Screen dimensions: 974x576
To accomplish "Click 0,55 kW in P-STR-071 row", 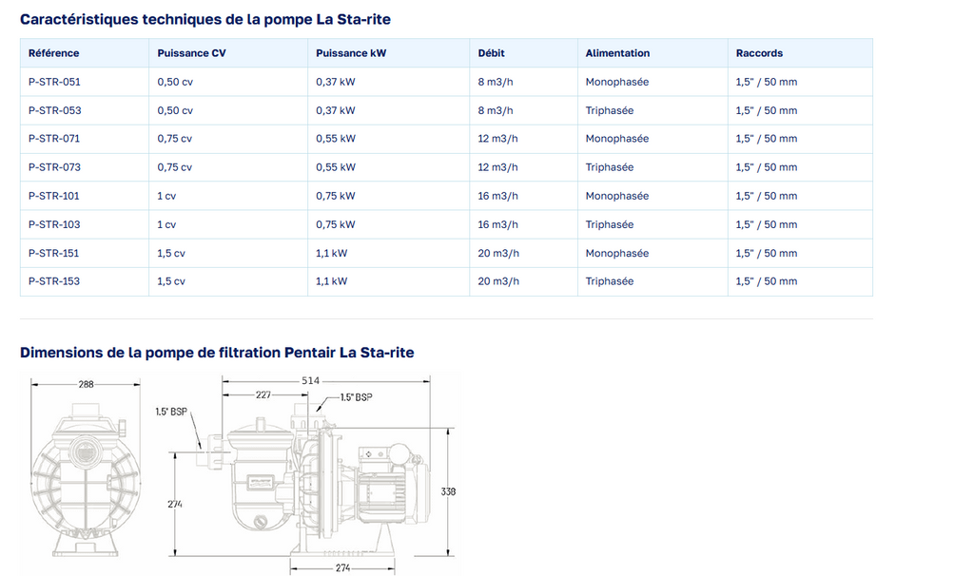I will 336,139.
